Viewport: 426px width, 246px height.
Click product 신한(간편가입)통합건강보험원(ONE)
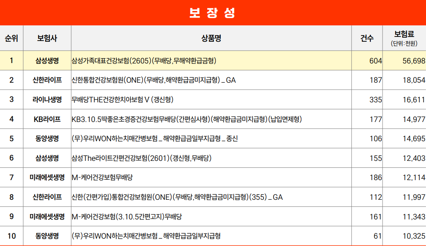coord(177,197)
